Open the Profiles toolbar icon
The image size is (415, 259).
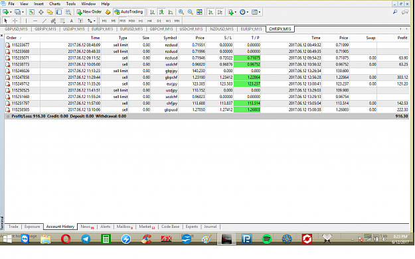pos(18,12)
